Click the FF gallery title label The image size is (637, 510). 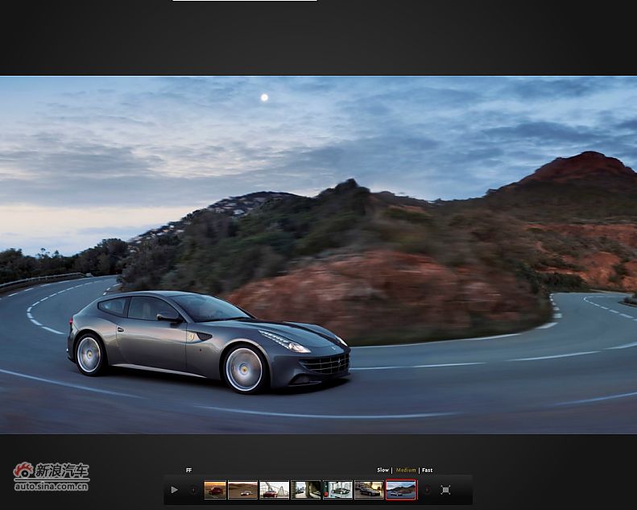pyautogui.click(x=188, y=470)
